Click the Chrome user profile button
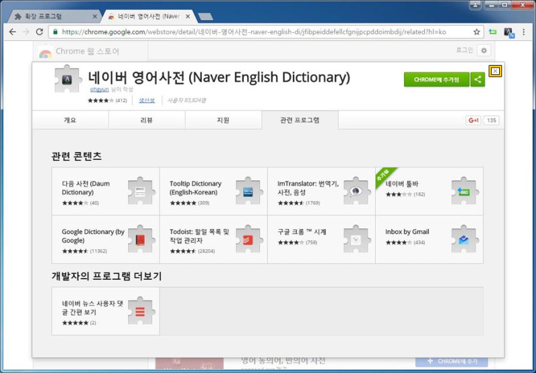Image resolution: width=536 pixels, height=373 pixels. pos(475,5)
